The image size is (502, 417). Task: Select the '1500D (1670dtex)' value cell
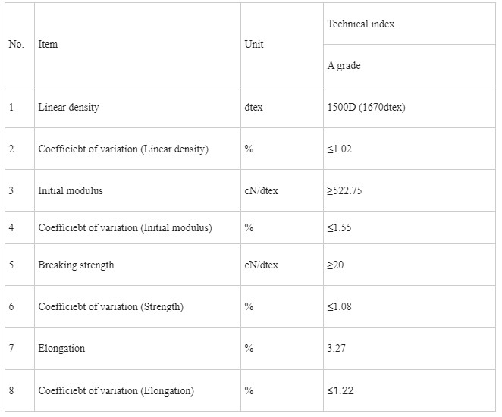point(366,108)
